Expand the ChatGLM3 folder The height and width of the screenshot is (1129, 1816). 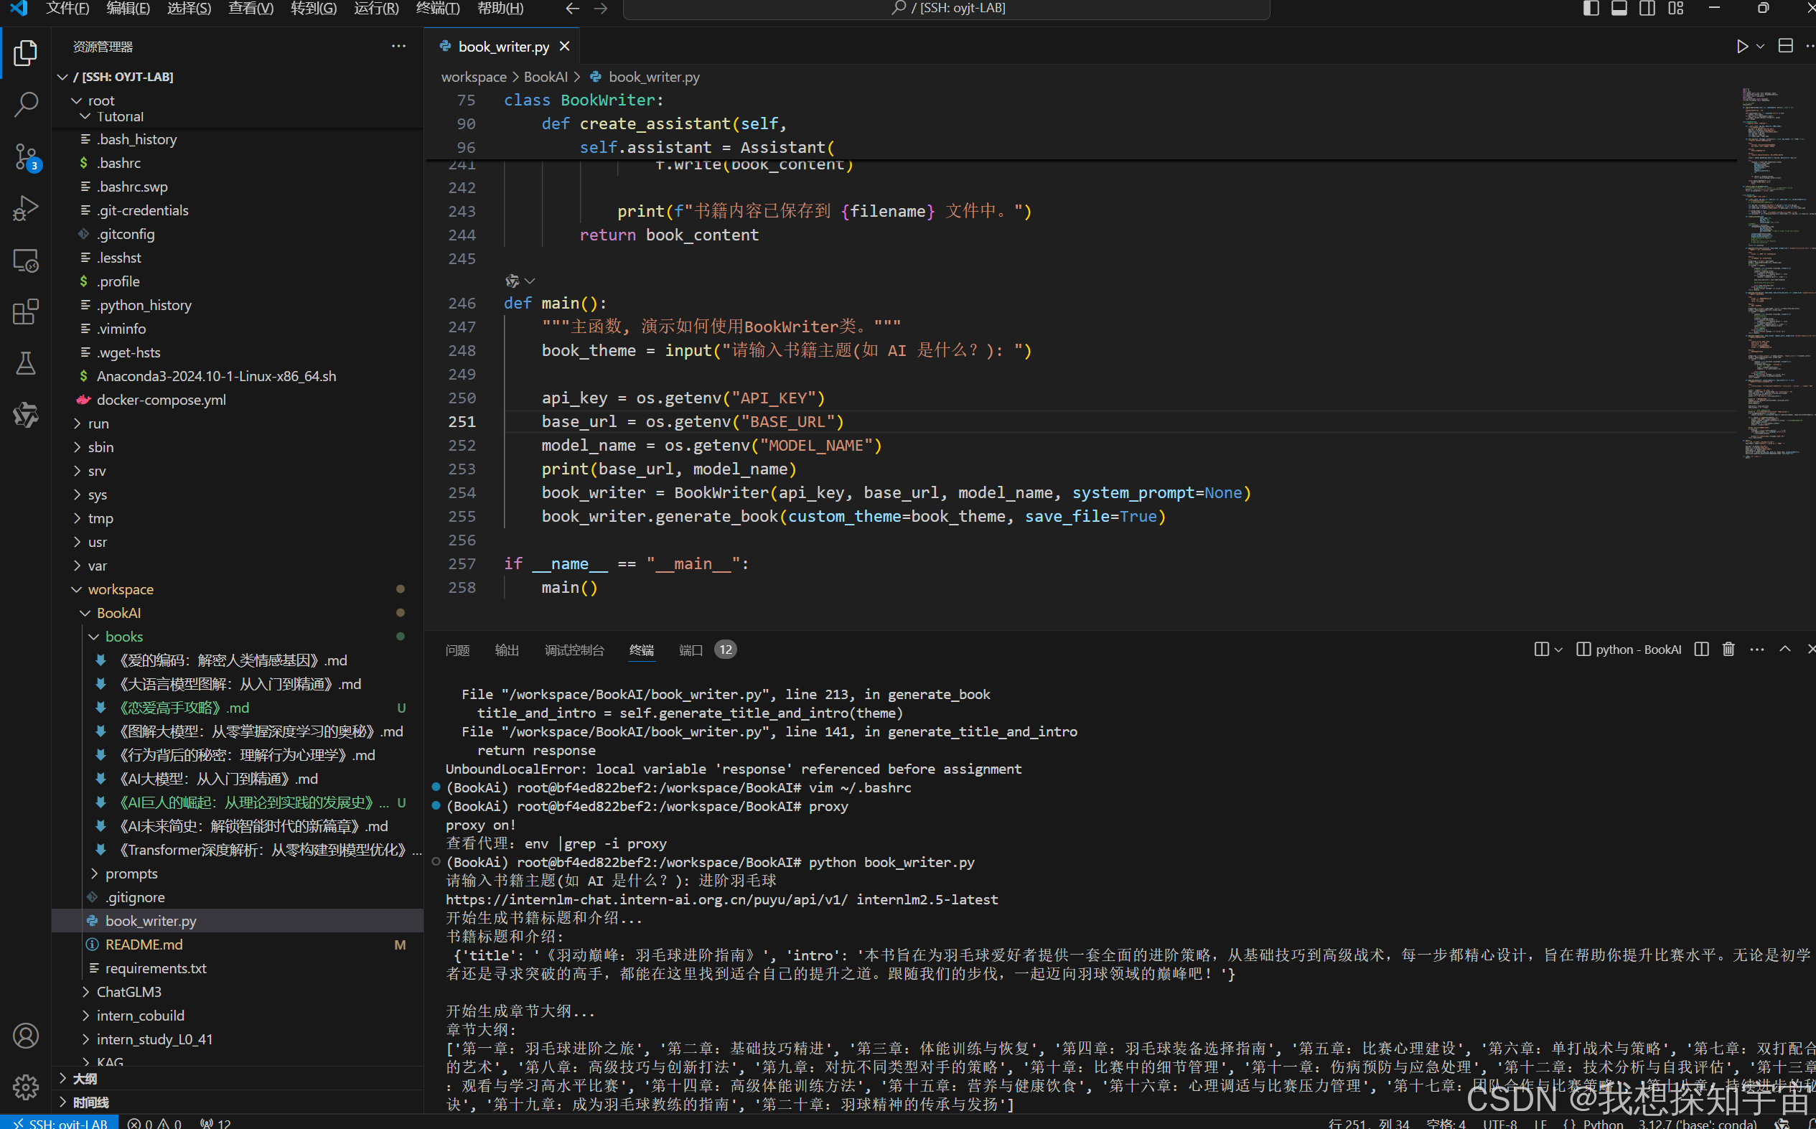tap(85, 992)
